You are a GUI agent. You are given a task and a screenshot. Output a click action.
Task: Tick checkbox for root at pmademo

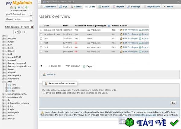[x=41, y=52]
